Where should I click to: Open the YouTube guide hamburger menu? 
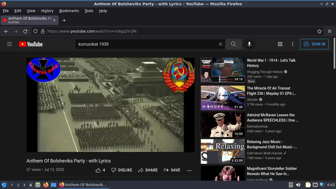(9, 44)
